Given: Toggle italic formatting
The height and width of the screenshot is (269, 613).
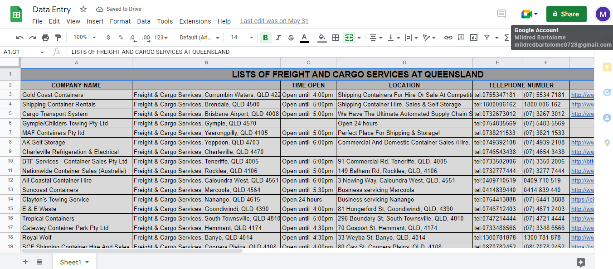Looking at the screenshot, I should coord(278,38).
